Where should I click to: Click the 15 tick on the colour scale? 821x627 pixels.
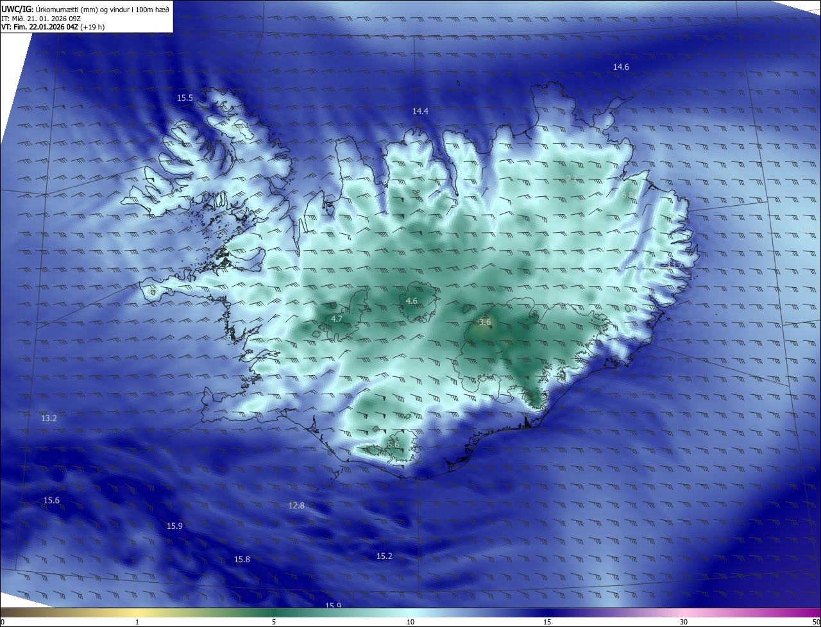pyautogui.click(x=547, y=622)
